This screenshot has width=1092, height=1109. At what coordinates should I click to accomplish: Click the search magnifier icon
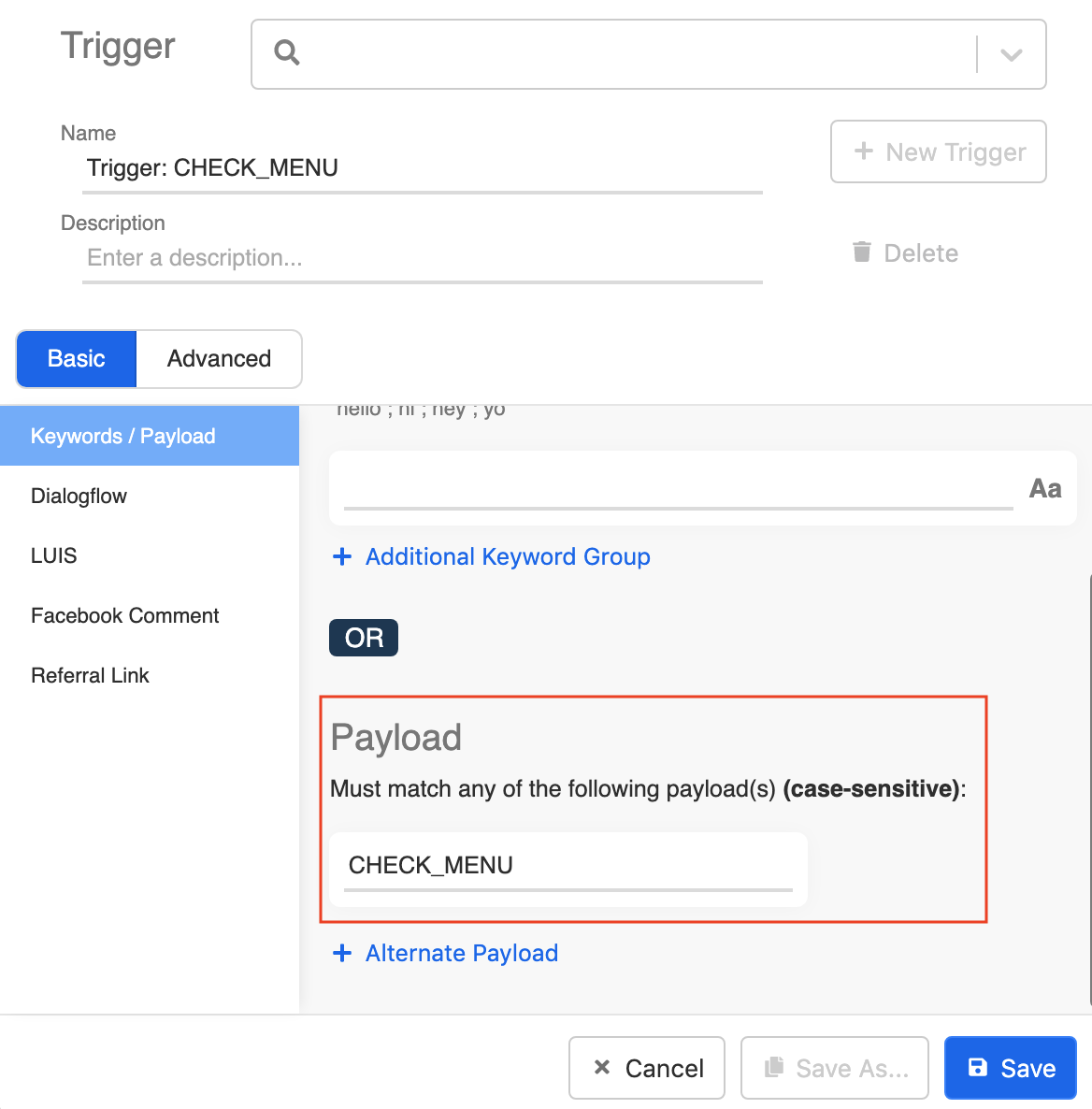point(286,53)
